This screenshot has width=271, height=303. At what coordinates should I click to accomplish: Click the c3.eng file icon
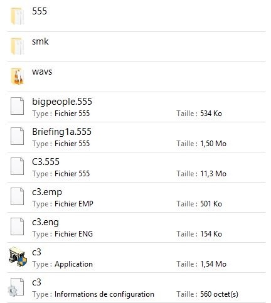pos(17,226)
